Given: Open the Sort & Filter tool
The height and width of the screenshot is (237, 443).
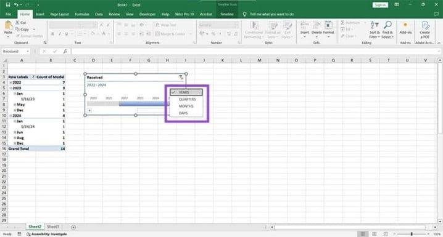Looking at the screenshot, I should click(375, 30).
